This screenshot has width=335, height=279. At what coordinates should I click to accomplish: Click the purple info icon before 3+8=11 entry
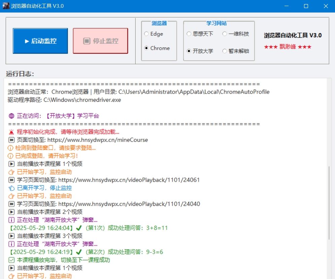[11, 220]
